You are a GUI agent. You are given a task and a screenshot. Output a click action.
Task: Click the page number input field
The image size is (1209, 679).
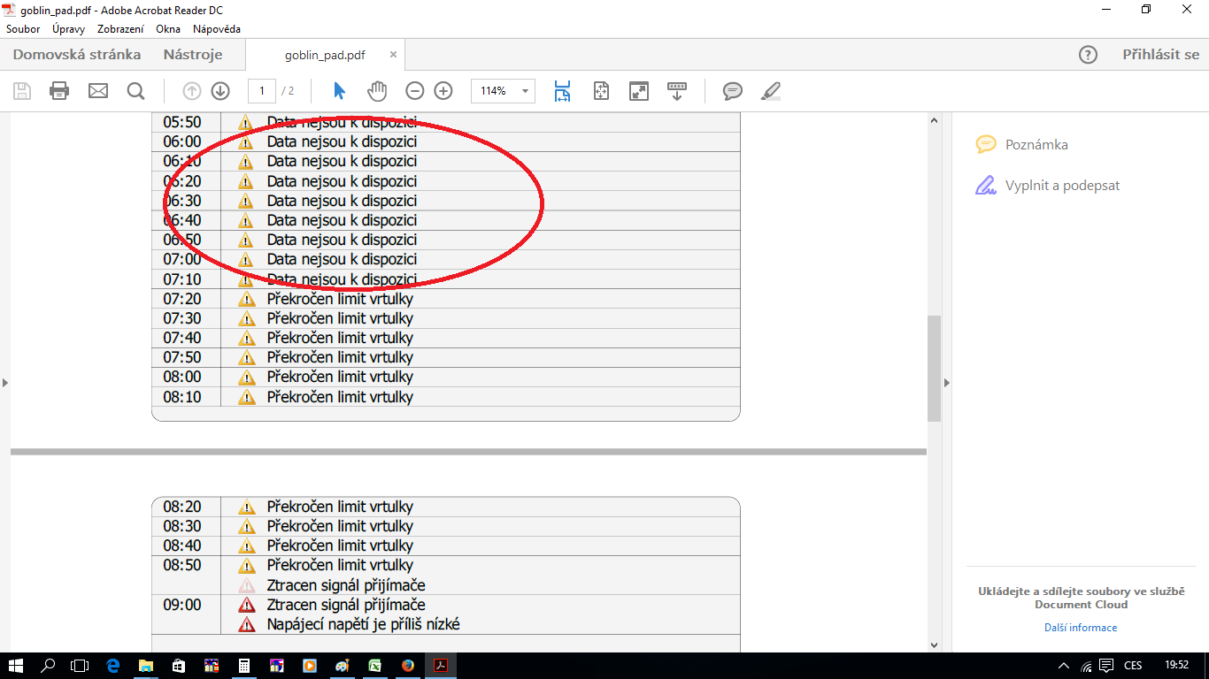[262, 91]
